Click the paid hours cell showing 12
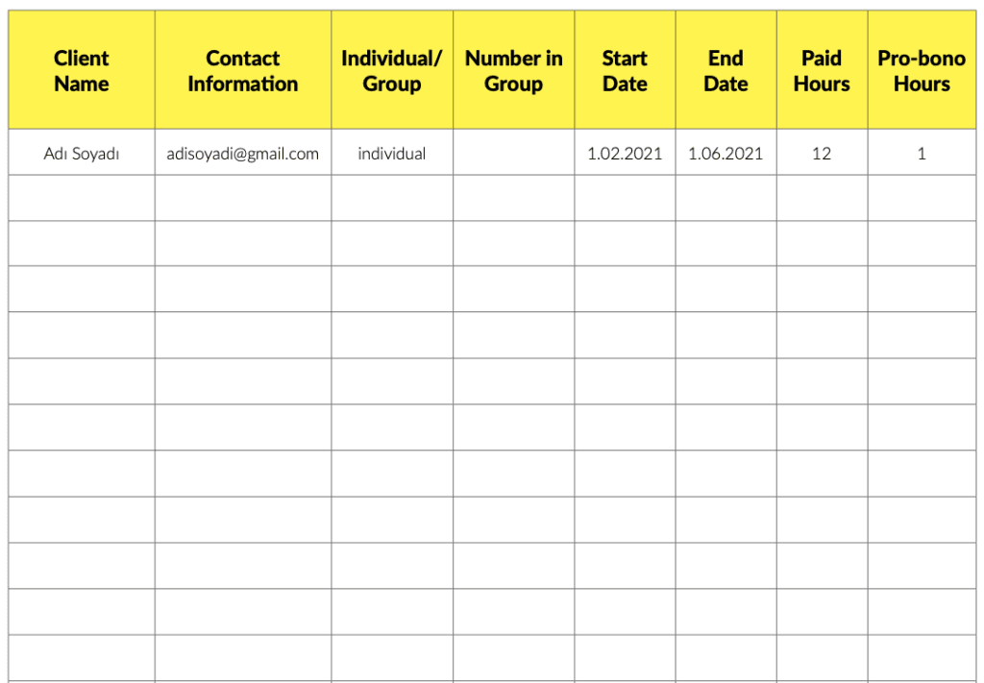The height and width of the screenshot is (683, 984). coord(822,153)
